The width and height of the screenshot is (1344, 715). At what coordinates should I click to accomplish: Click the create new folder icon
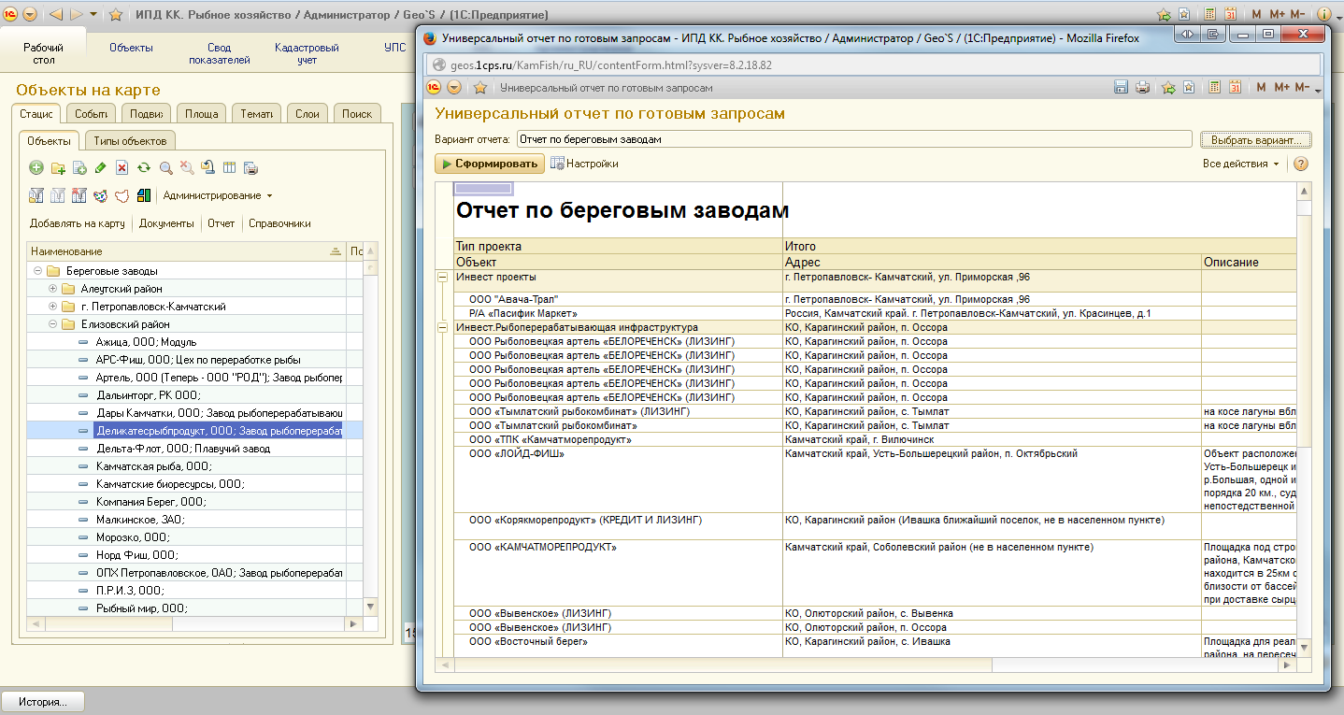58,168
